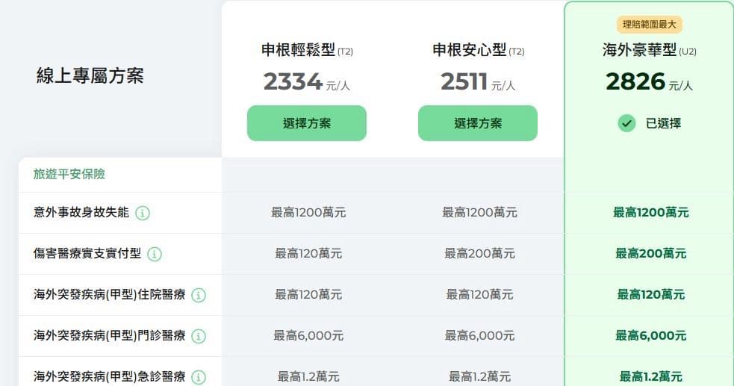
Task: Choose 申根安心型 via its 選擇方案 button
Action: (477, 123)
